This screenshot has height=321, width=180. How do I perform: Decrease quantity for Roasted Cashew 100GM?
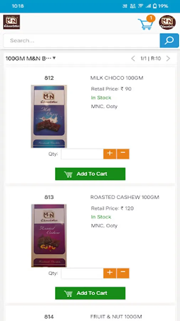pos(123,273)
